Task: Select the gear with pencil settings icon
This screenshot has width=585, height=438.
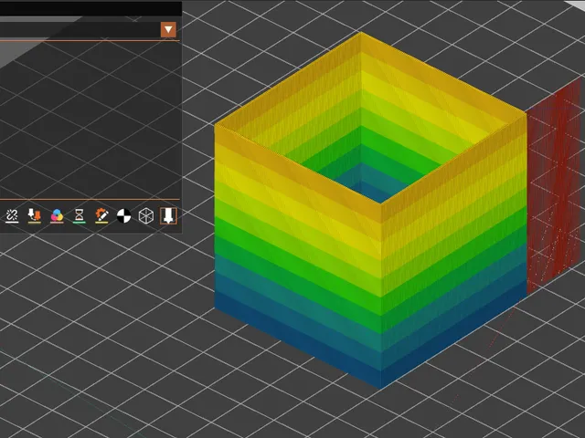Action: [x=101, y=215]
